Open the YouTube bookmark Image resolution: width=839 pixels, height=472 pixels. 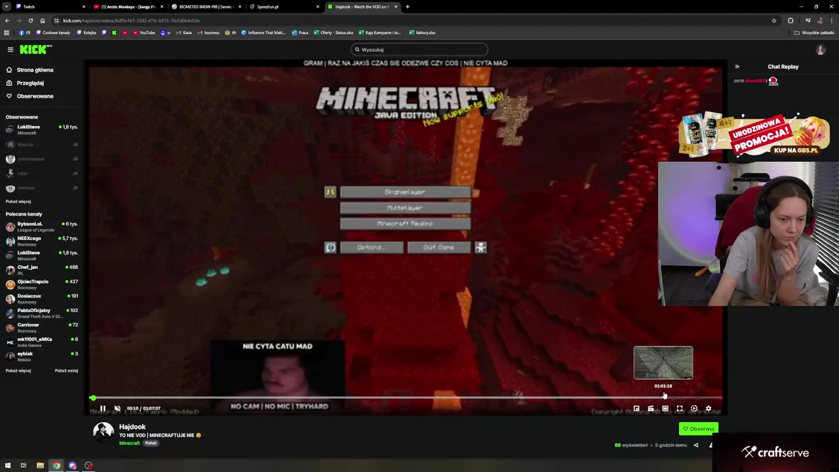click(144, 33)
